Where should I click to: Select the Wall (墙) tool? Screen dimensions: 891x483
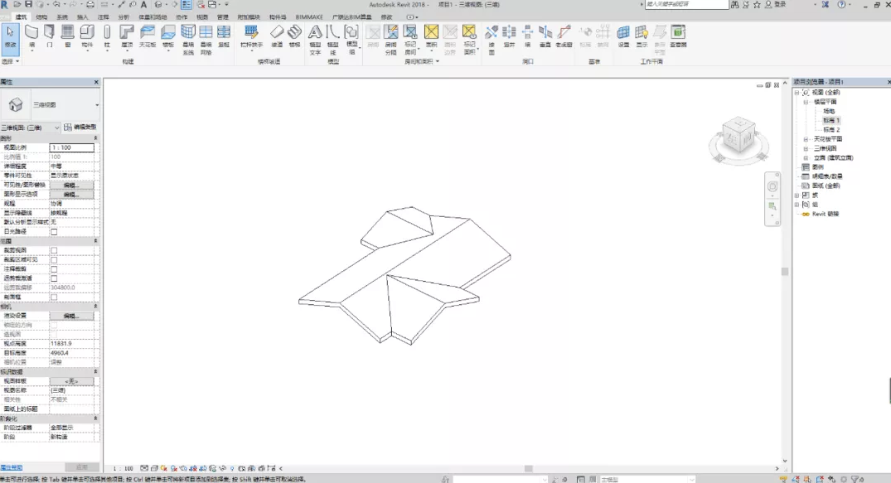[31, 36]
